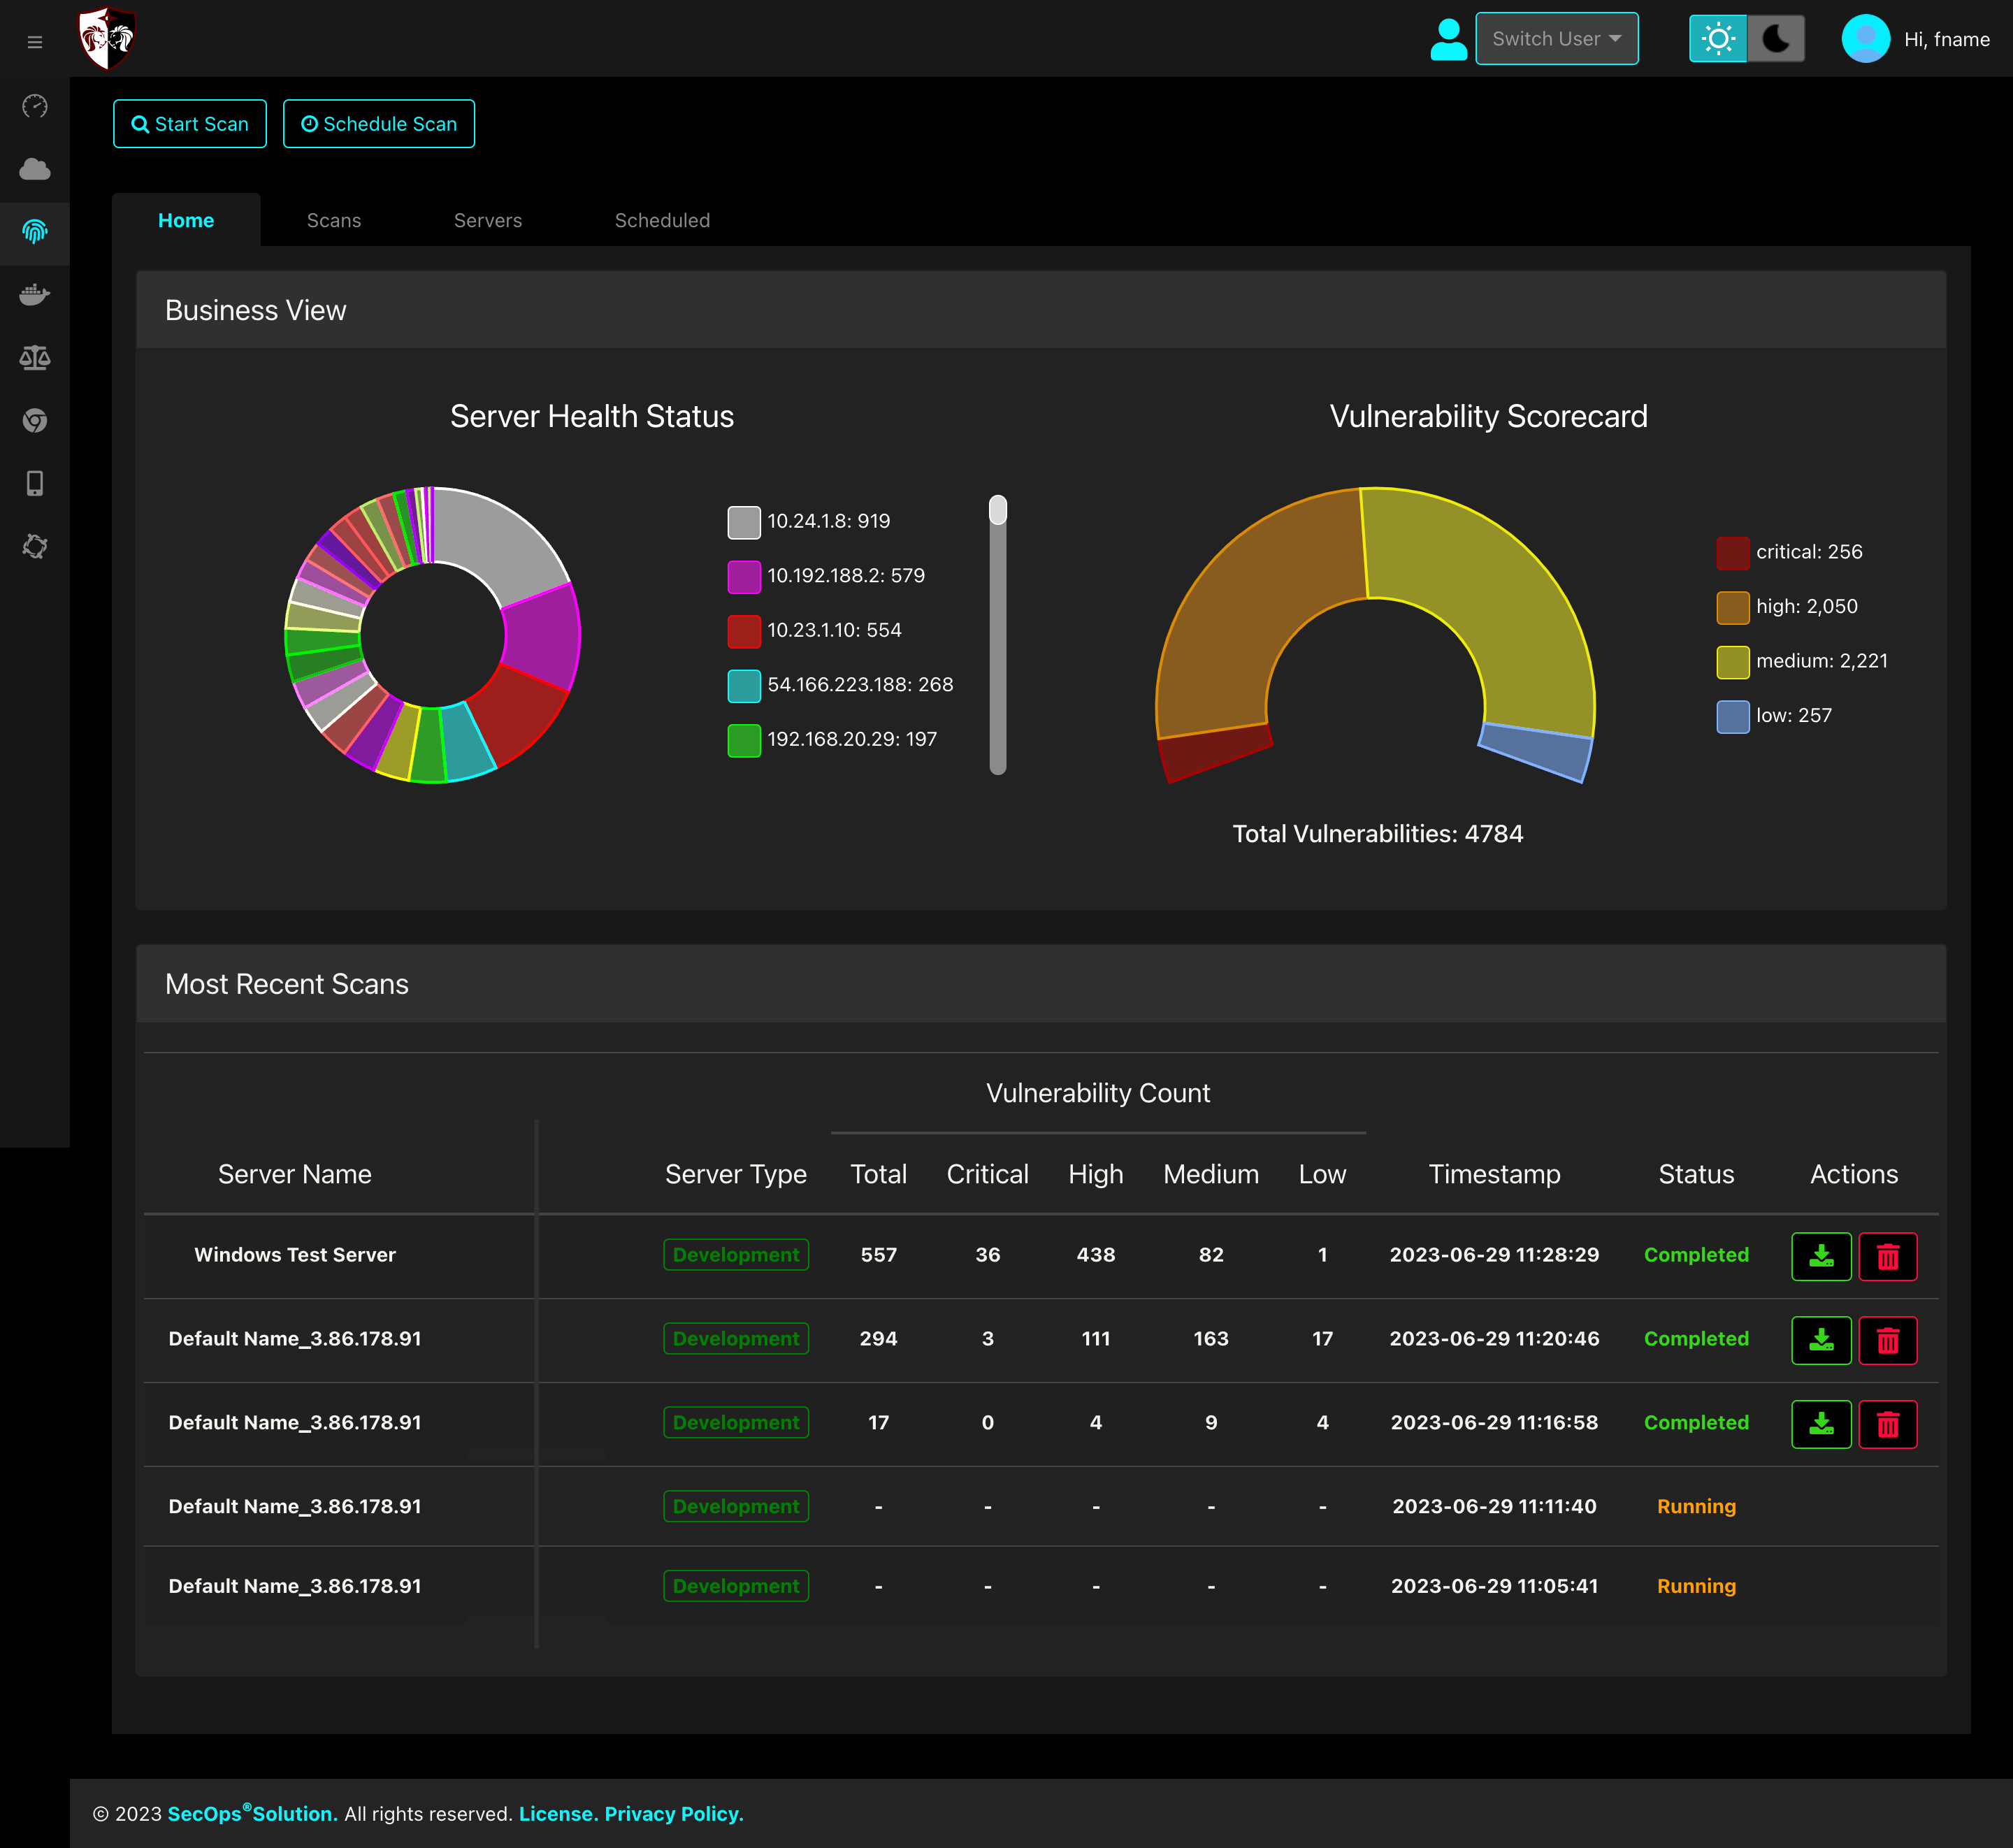This screenshot has width=2013, height=1848.
Task: Delete the scan from 2023-06-29 11:20:46
Action: coord(1888,1340)
